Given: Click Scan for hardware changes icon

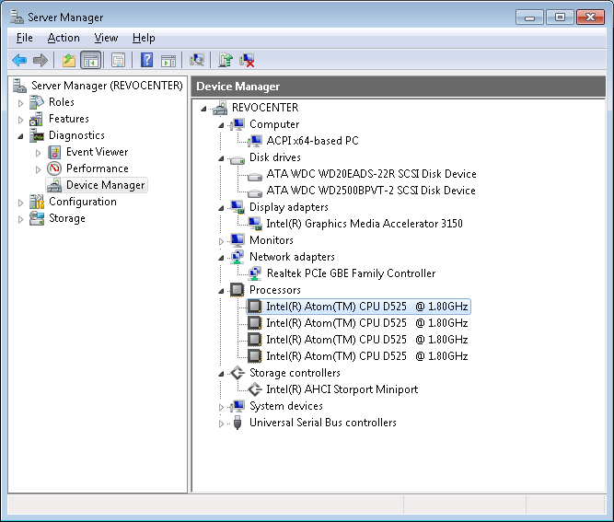Looking at the screenshot, I should tap(197, 61).
